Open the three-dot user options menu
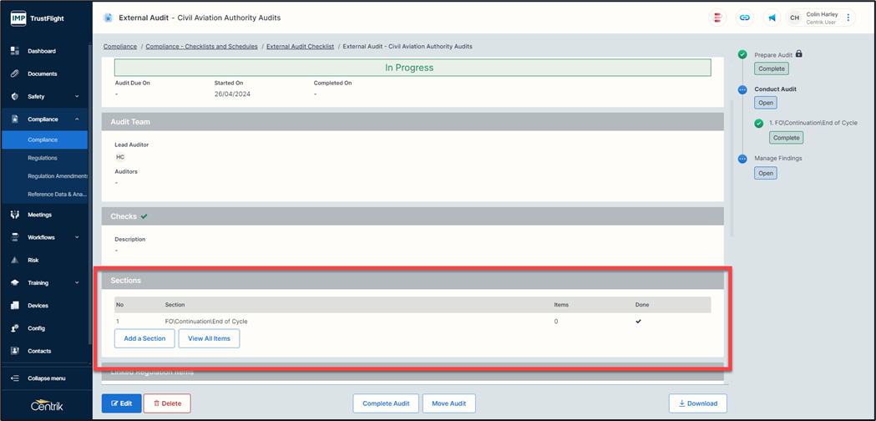This screenshot has height=421, width=876. pos(848,18)
